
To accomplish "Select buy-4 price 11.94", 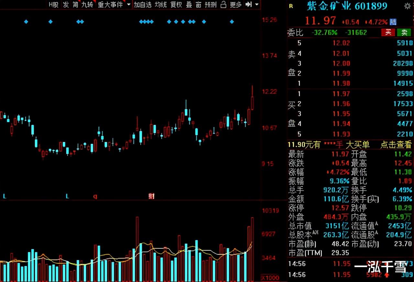I will point(341,124).
